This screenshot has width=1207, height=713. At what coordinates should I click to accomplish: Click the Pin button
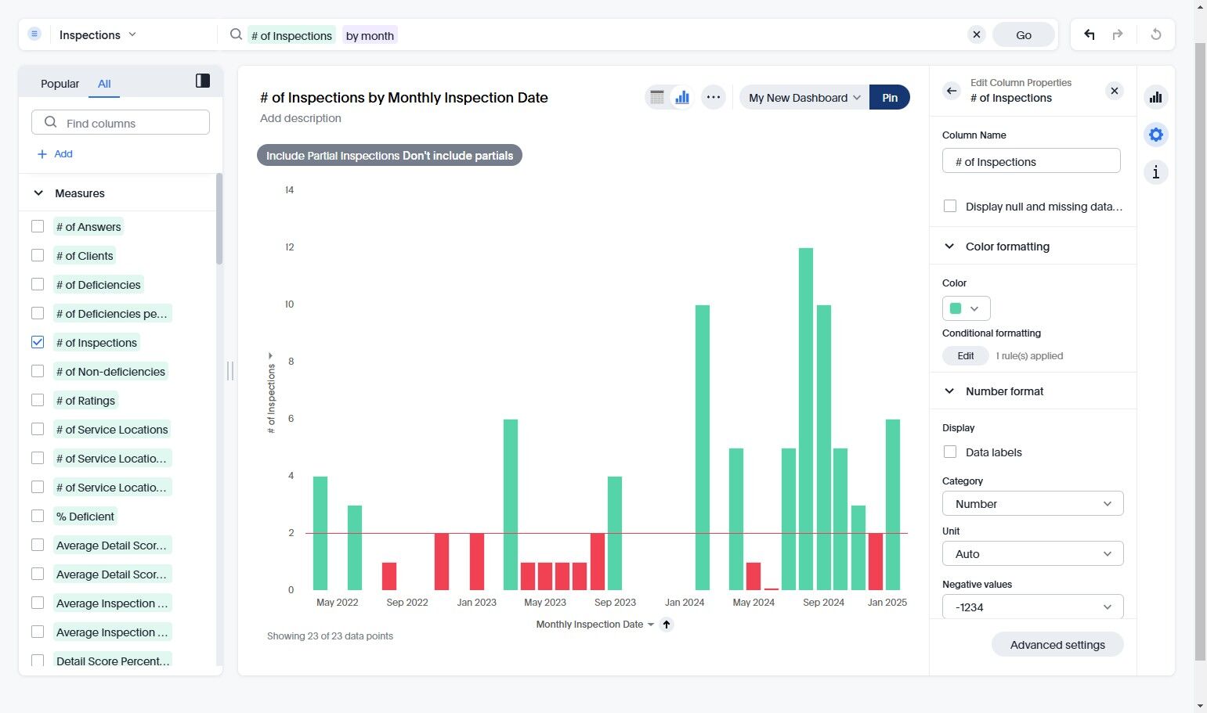coord(890,98)
